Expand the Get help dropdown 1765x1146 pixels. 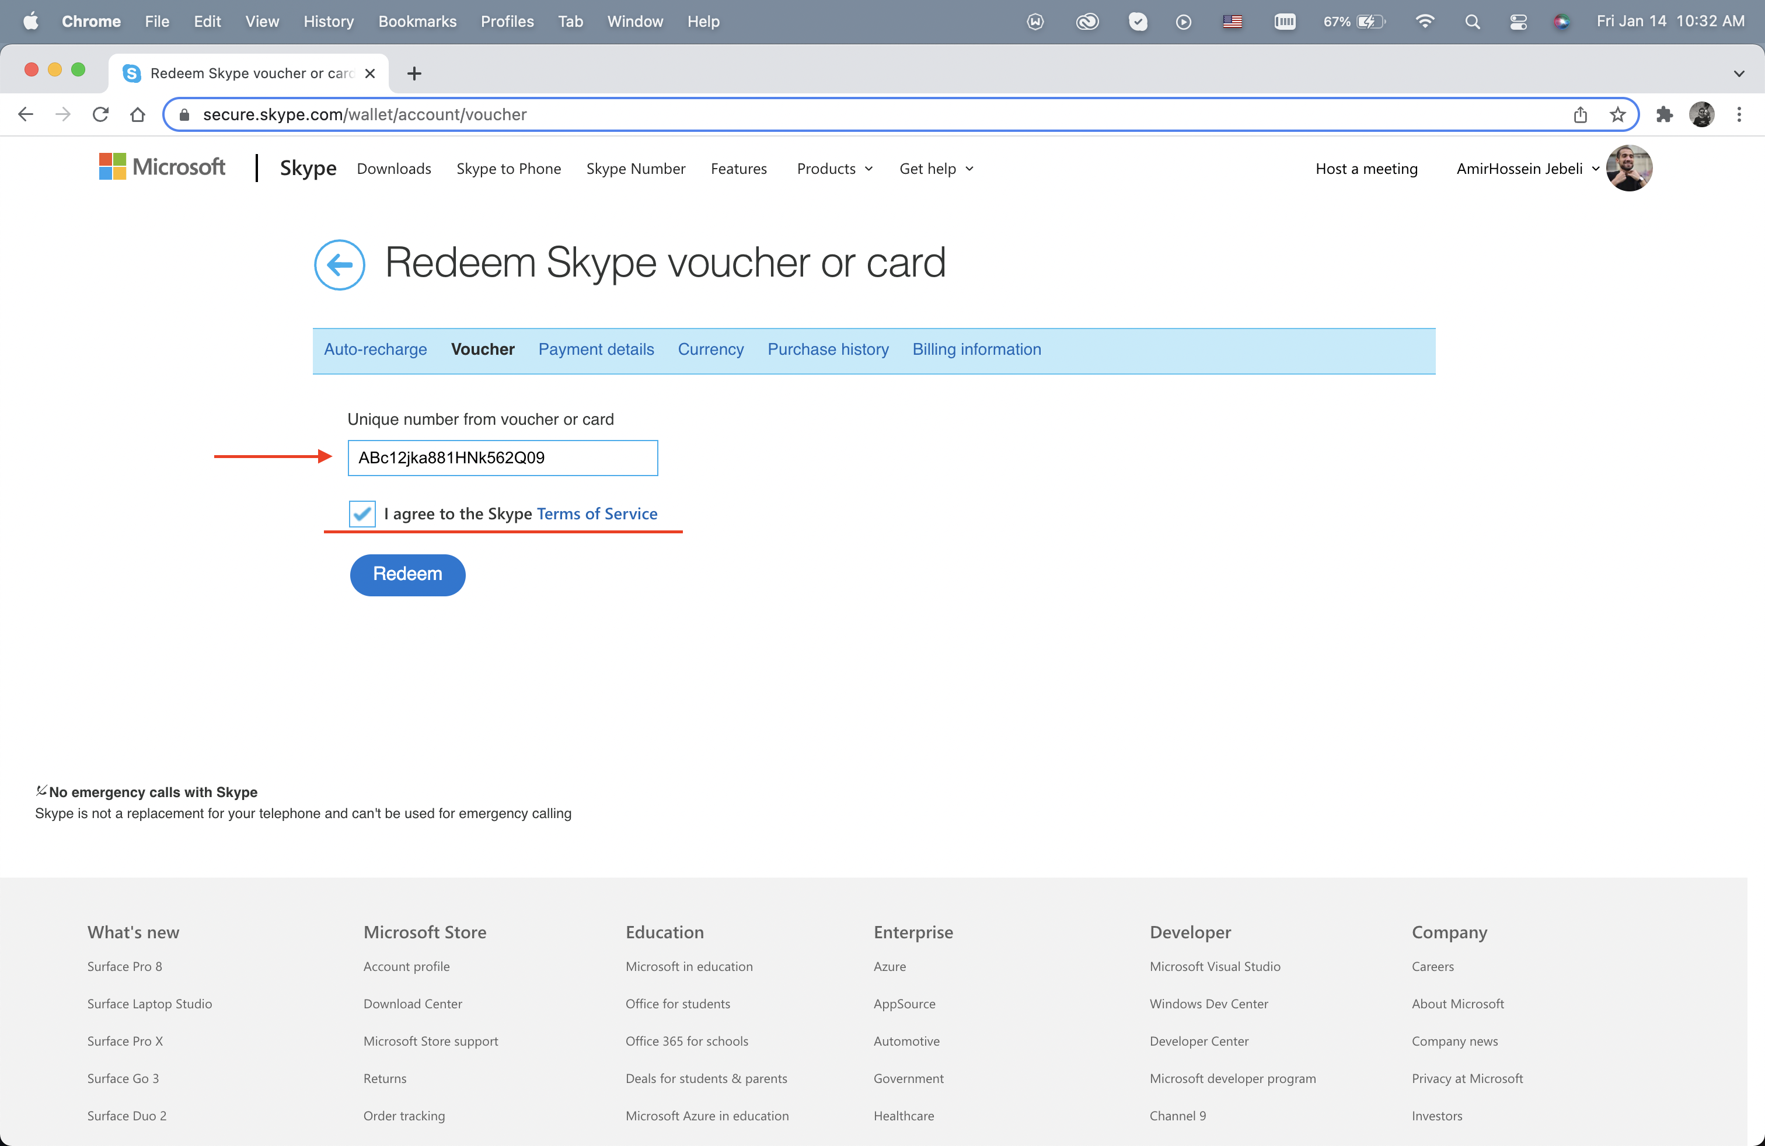coord(936,169)
